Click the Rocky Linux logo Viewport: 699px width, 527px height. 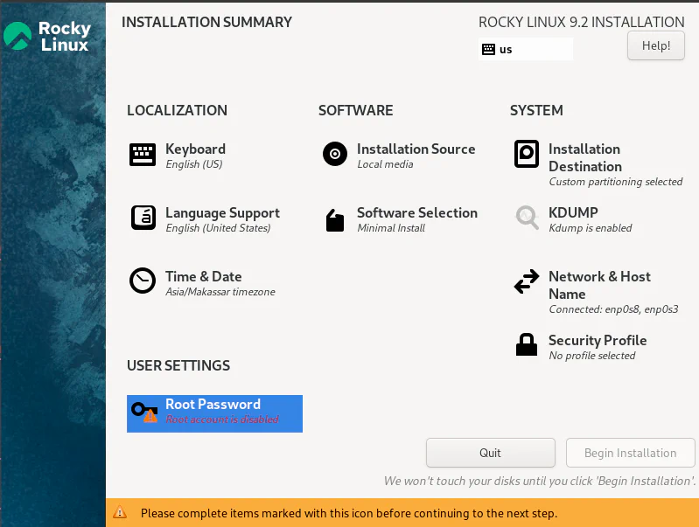[x=47, y=36]
